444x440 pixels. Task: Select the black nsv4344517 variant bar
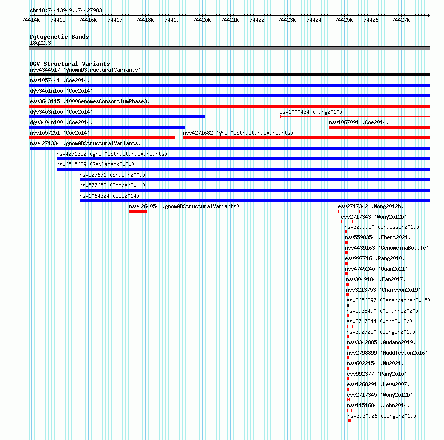229,75
